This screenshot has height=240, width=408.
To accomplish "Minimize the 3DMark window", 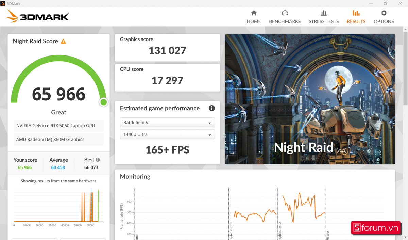I will pos(370,3).
